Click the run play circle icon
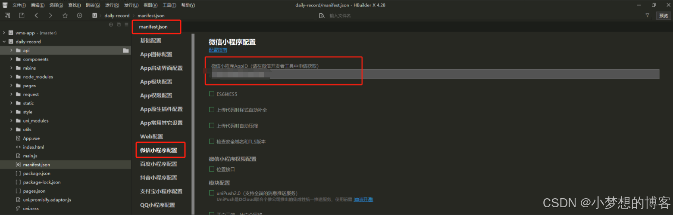This screenshot has width=673, height=215. [x=79, y=15]
